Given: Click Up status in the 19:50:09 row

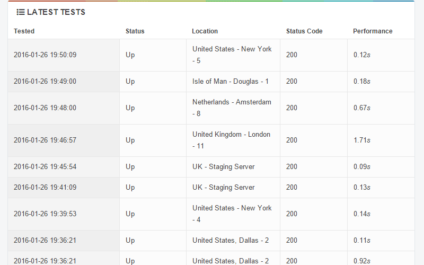Looking at the screenshot, I should click(x=130, y=55).
